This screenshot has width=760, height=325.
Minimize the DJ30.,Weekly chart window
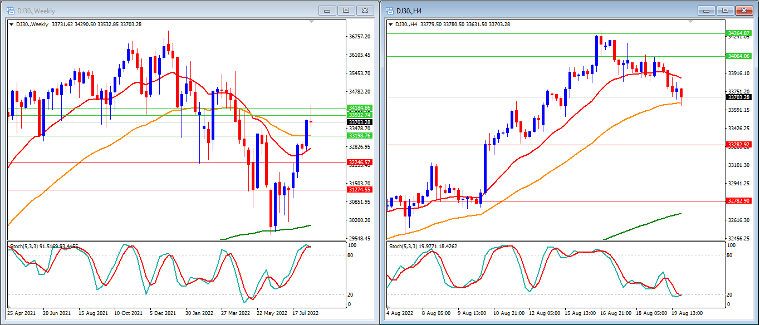[328, 10]
